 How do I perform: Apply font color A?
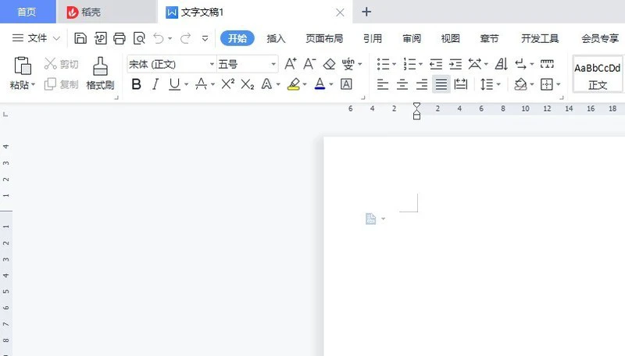point(320,84)
